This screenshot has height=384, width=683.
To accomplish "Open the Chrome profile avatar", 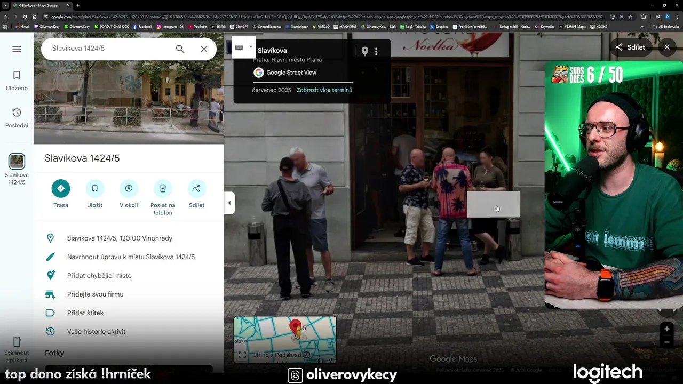I will point(667,17).
